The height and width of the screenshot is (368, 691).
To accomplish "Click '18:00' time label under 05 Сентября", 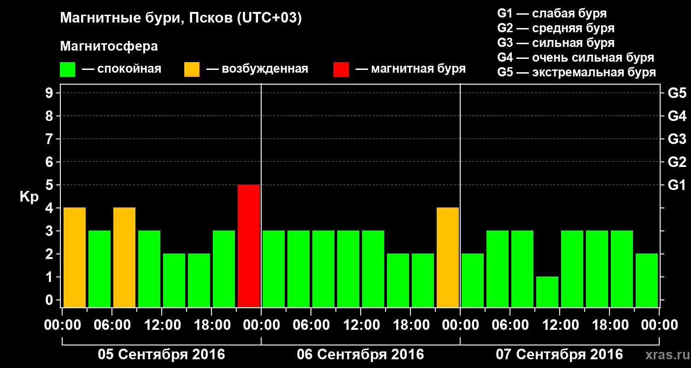I will tap(211, 325).
